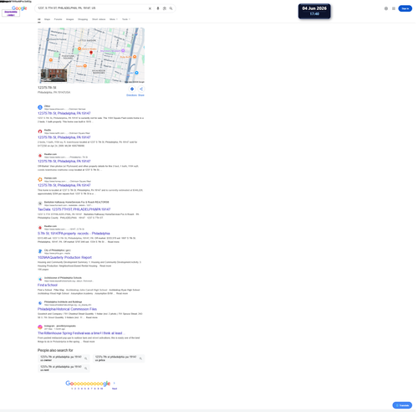Open the Quarterly Production Report link
418x412 pixels.
coord(65,259)
